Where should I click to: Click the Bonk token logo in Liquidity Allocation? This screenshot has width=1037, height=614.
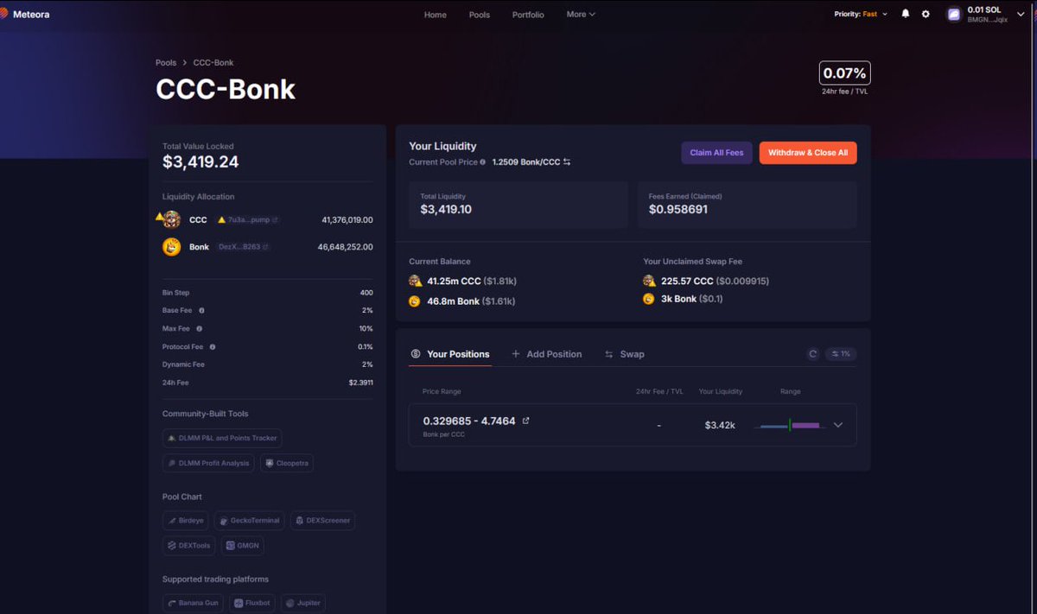(x=171, y=247)
